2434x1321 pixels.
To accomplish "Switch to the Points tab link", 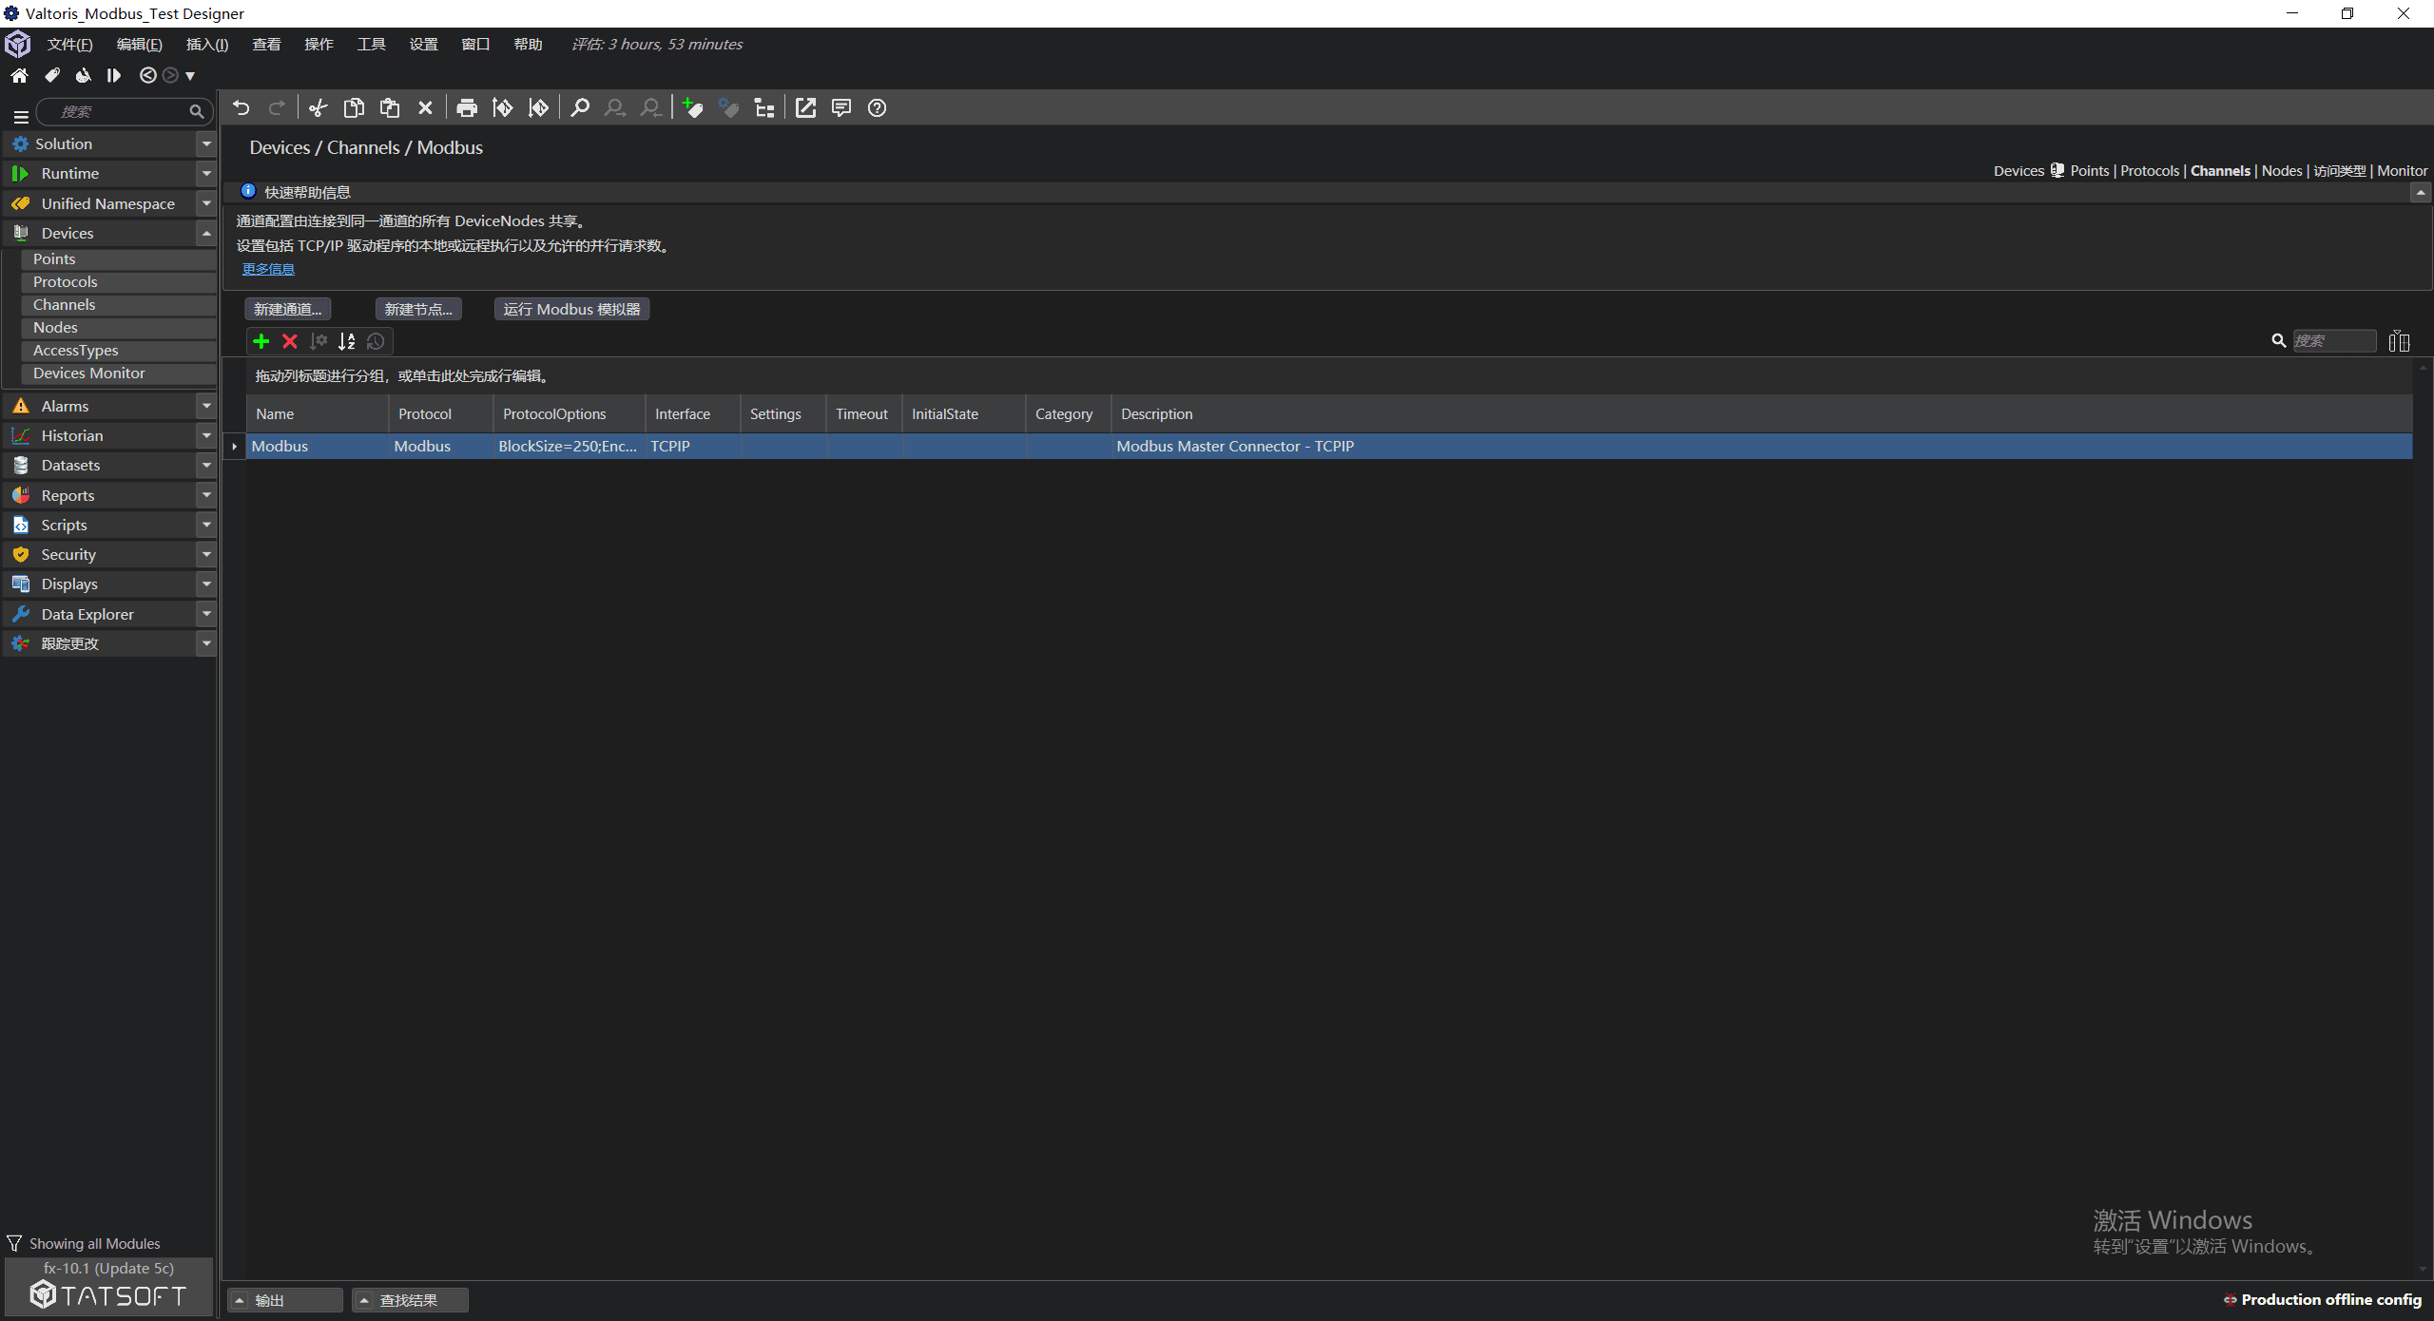I will [2089, 171].
